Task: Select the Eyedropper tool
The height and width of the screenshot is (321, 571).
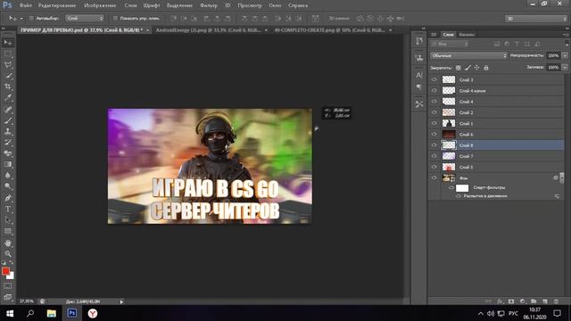Action: 8,98
